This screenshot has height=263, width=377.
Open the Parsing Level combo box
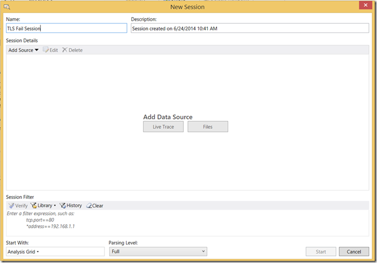click(x=158, y=251)
